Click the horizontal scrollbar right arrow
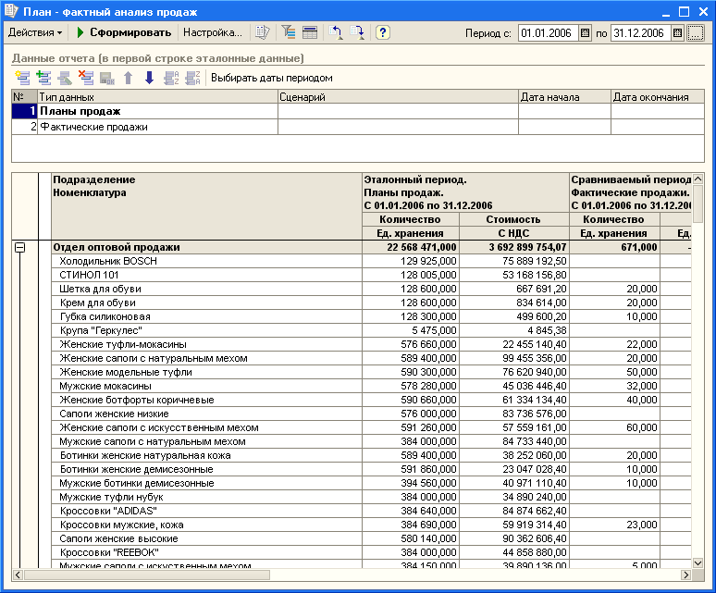 pyautogui.click(x=685, y=574)
